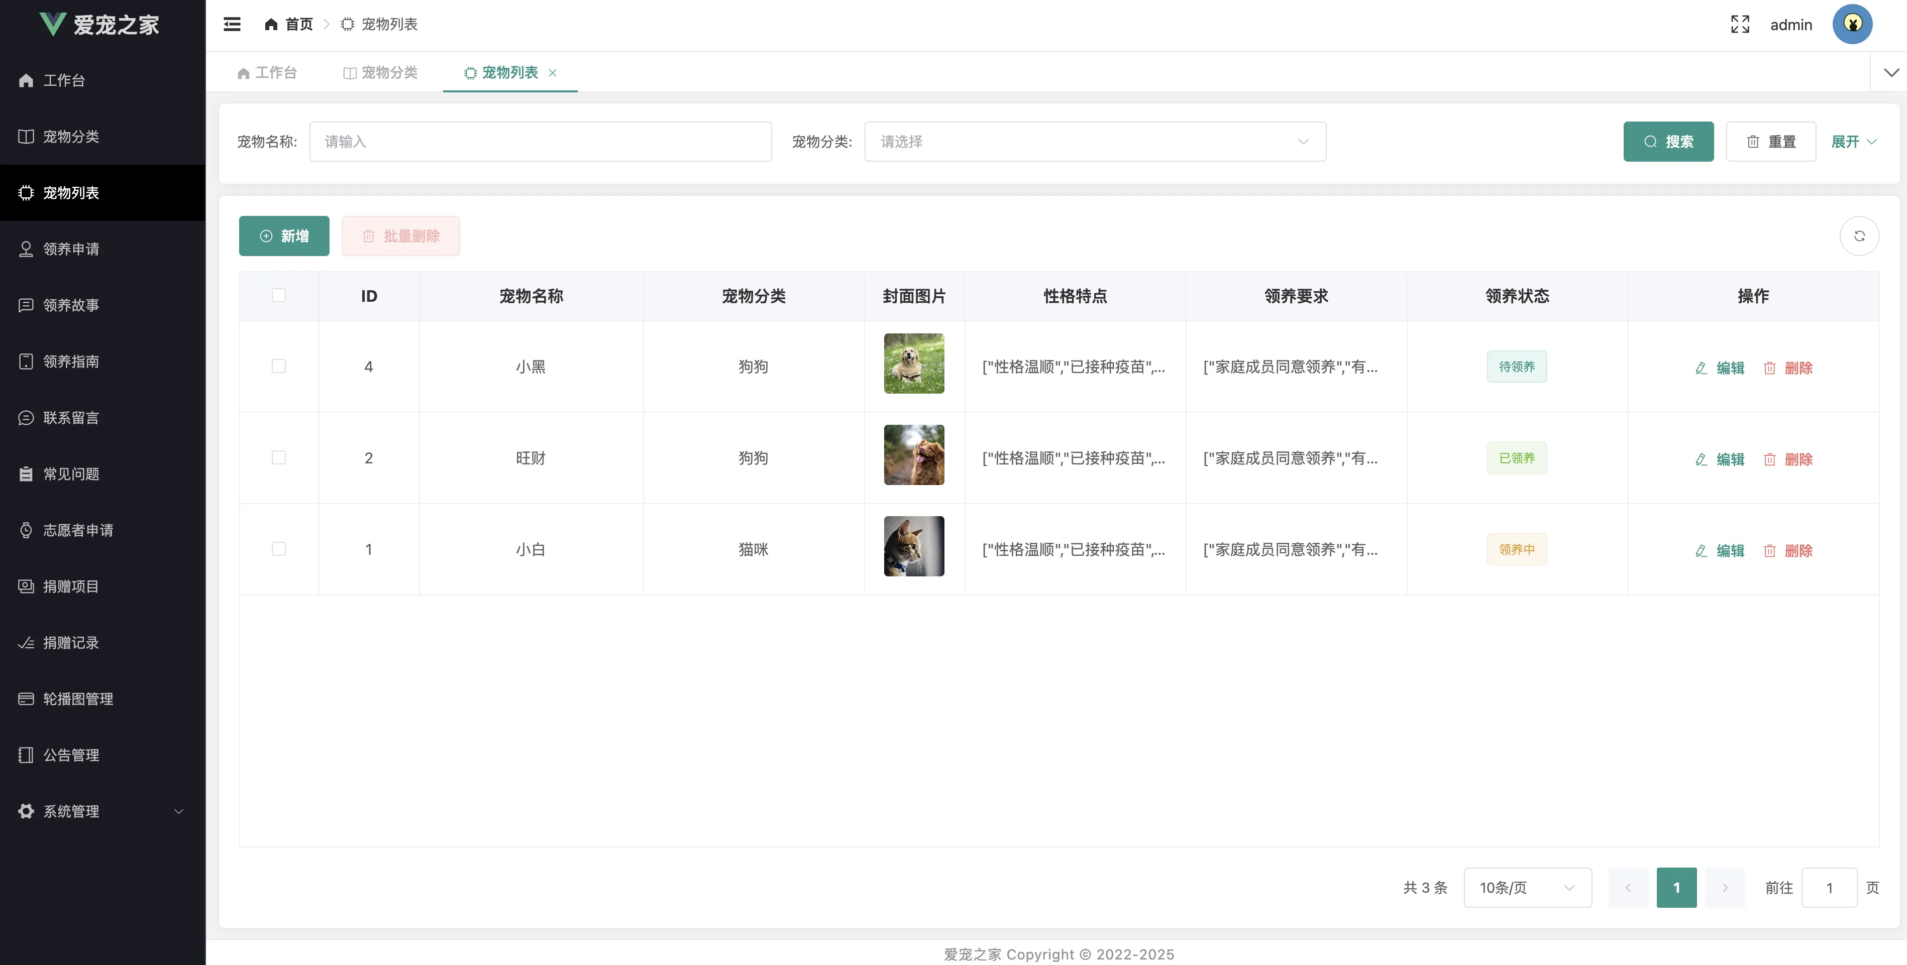The height and width of the screenshot is (965, 1907).
Task: Click the edit pencil icon for 旺财
Action: pos(1701,459)
